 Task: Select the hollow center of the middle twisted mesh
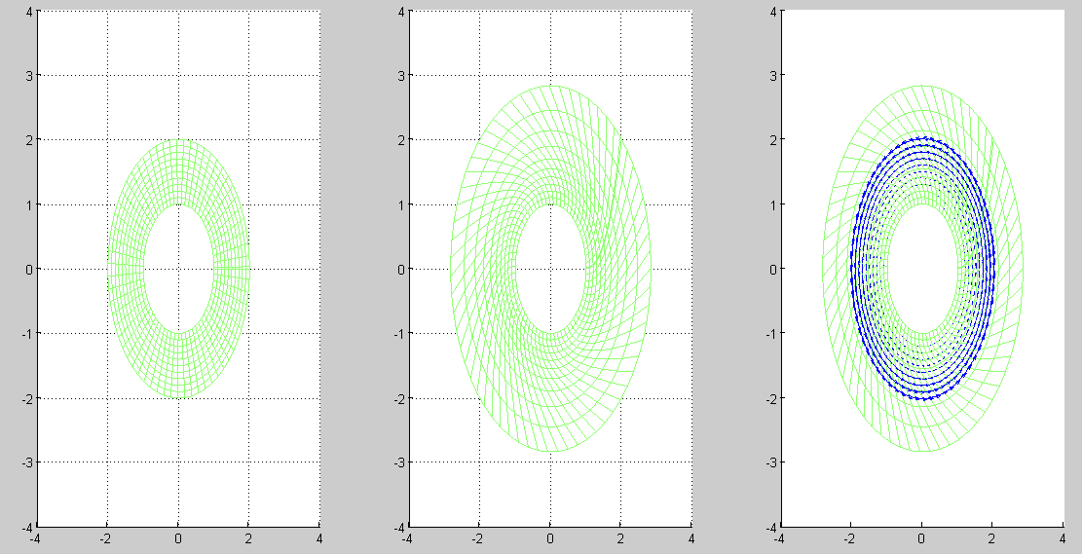coord(550,269)
